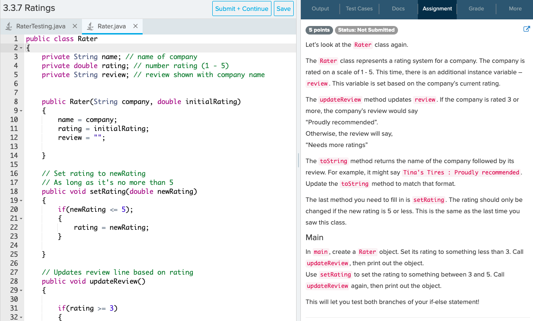Image resolution: width=533 pixels, height=321 pixels.
Task: Click line number 18 in the gutter
Action: tap(14, 191)
